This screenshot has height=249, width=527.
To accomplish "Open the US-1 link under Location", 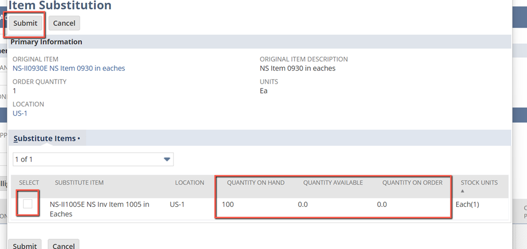I will pos(20,113).
